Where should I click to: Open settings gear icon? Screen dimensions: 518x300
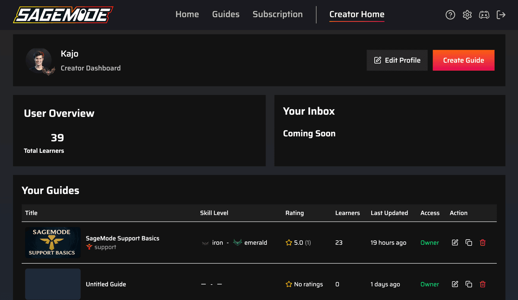[x=467, y=15]
